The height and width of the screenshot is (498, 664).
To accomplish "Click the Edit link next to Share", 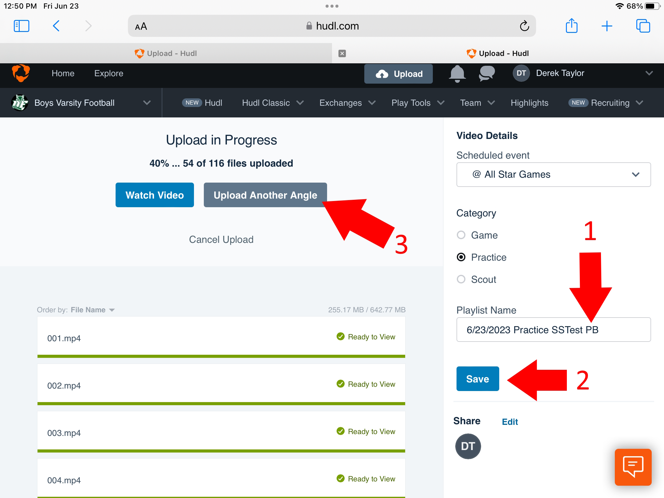I will coord(510,422).
